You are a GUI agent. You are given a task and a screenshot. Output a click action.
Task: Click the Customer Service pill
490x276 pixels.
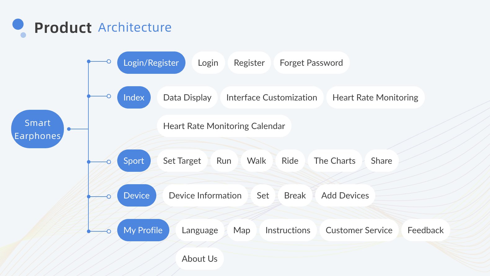359,230
